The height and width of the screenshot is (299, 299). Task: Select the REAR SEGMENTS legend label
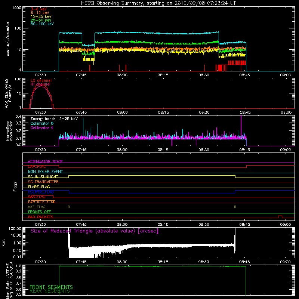pos(50,291)
